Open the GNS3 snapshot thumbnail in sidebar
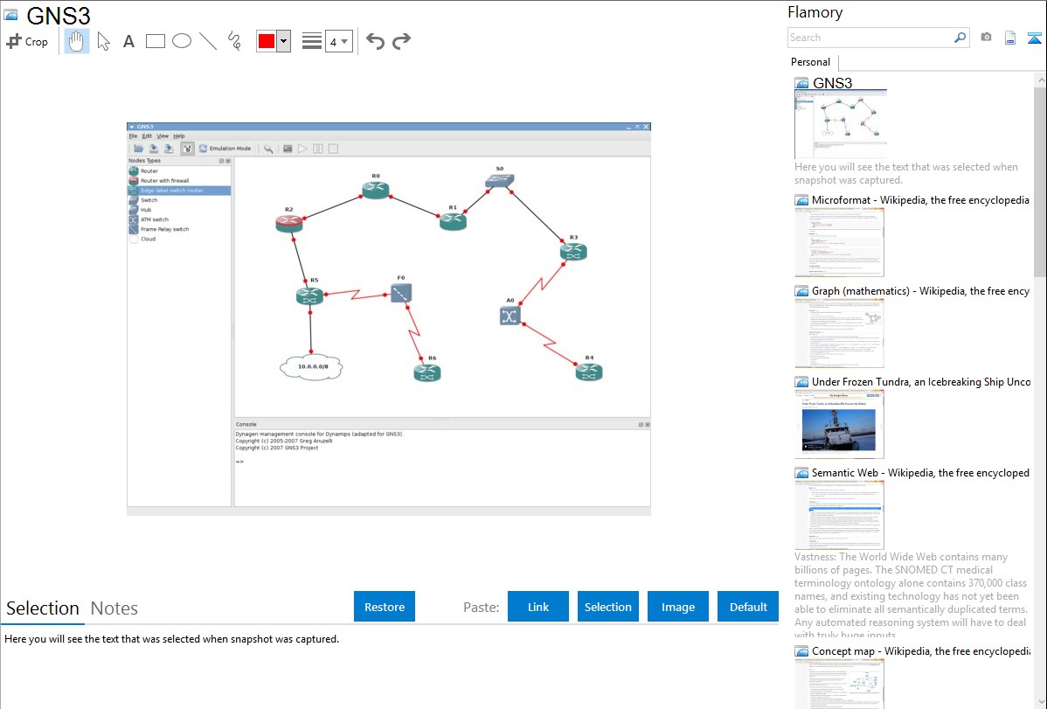 [x=841, y=124]
